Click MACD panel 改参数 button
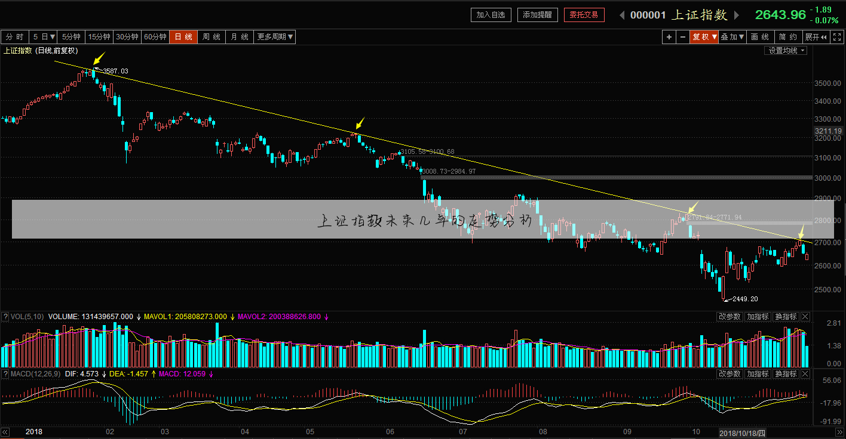Screen dimensions: 846x439 click(x=729, y=374)
